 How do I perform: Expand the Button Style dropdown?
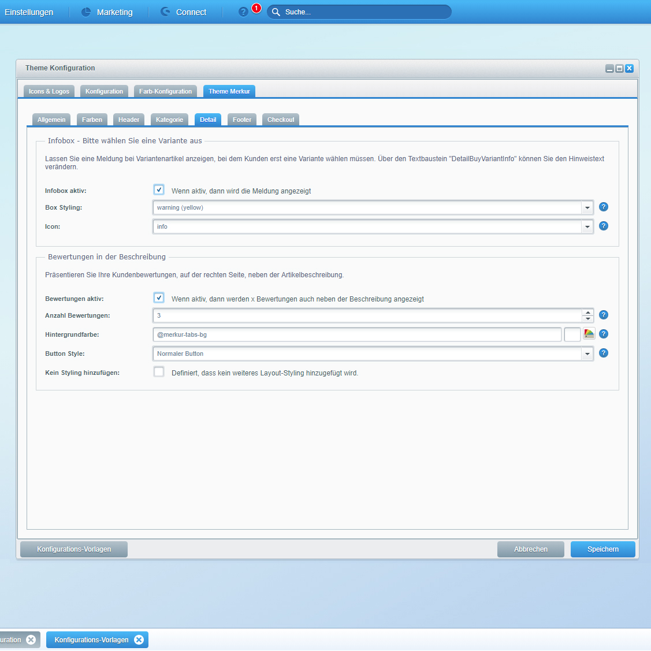coord(587,354)
